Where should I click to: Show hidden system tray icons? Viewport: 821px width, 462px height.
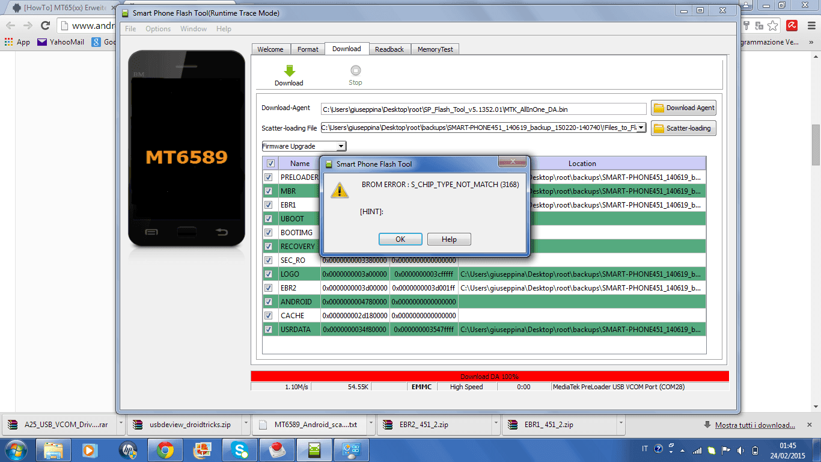tap(682, 449)
